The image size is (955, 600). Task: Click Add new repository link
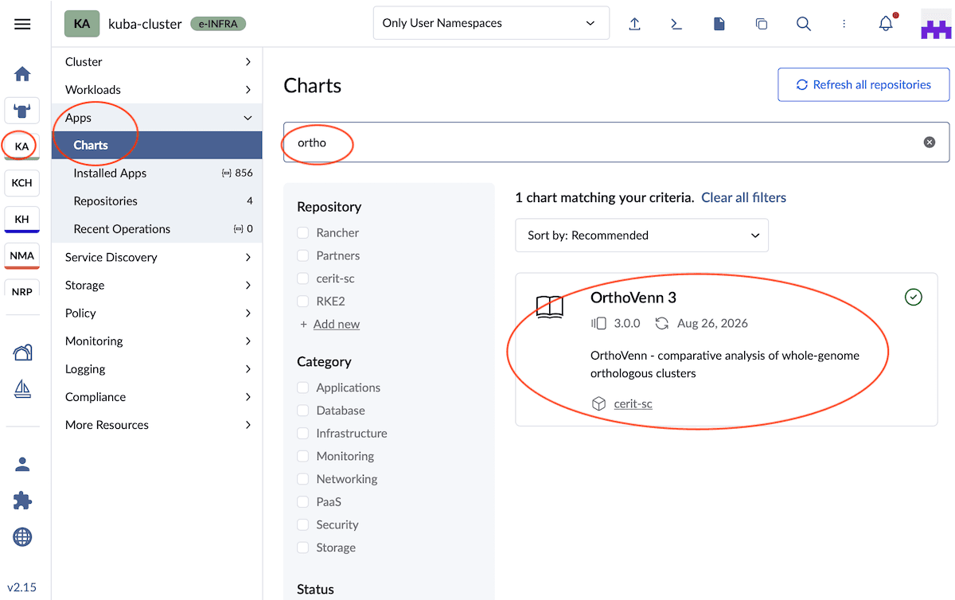(x=336, y=324)
